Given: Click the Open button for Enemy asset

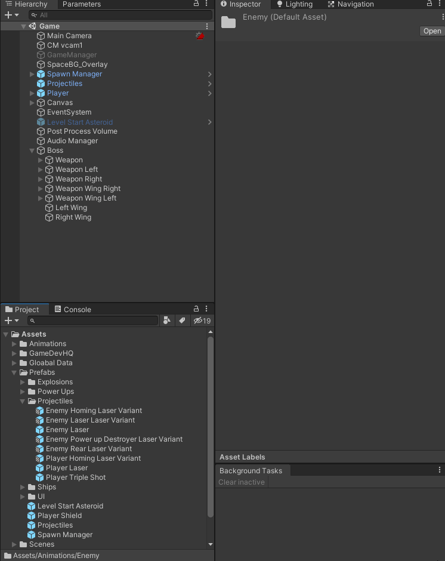Looking at the screenshot, I should point(432,31).
